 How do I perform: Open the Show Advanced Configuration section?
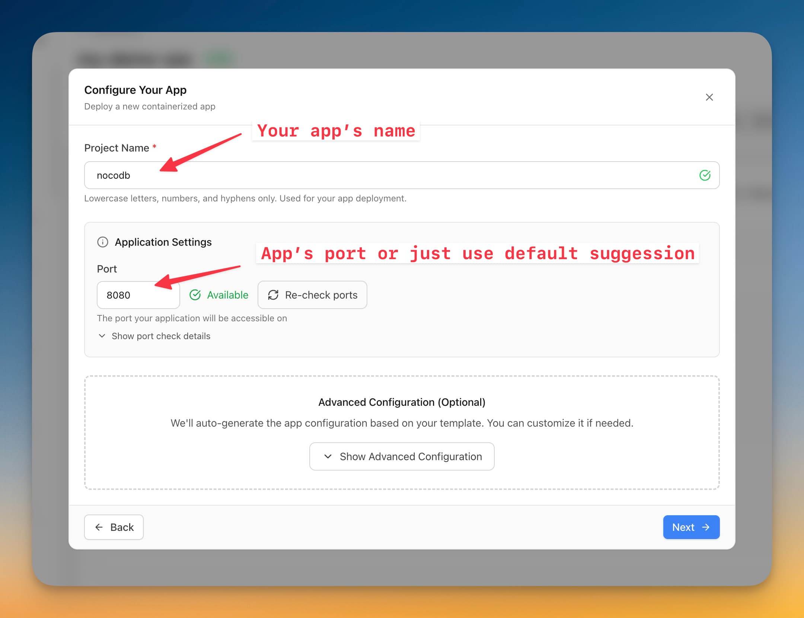coord(402,456)
